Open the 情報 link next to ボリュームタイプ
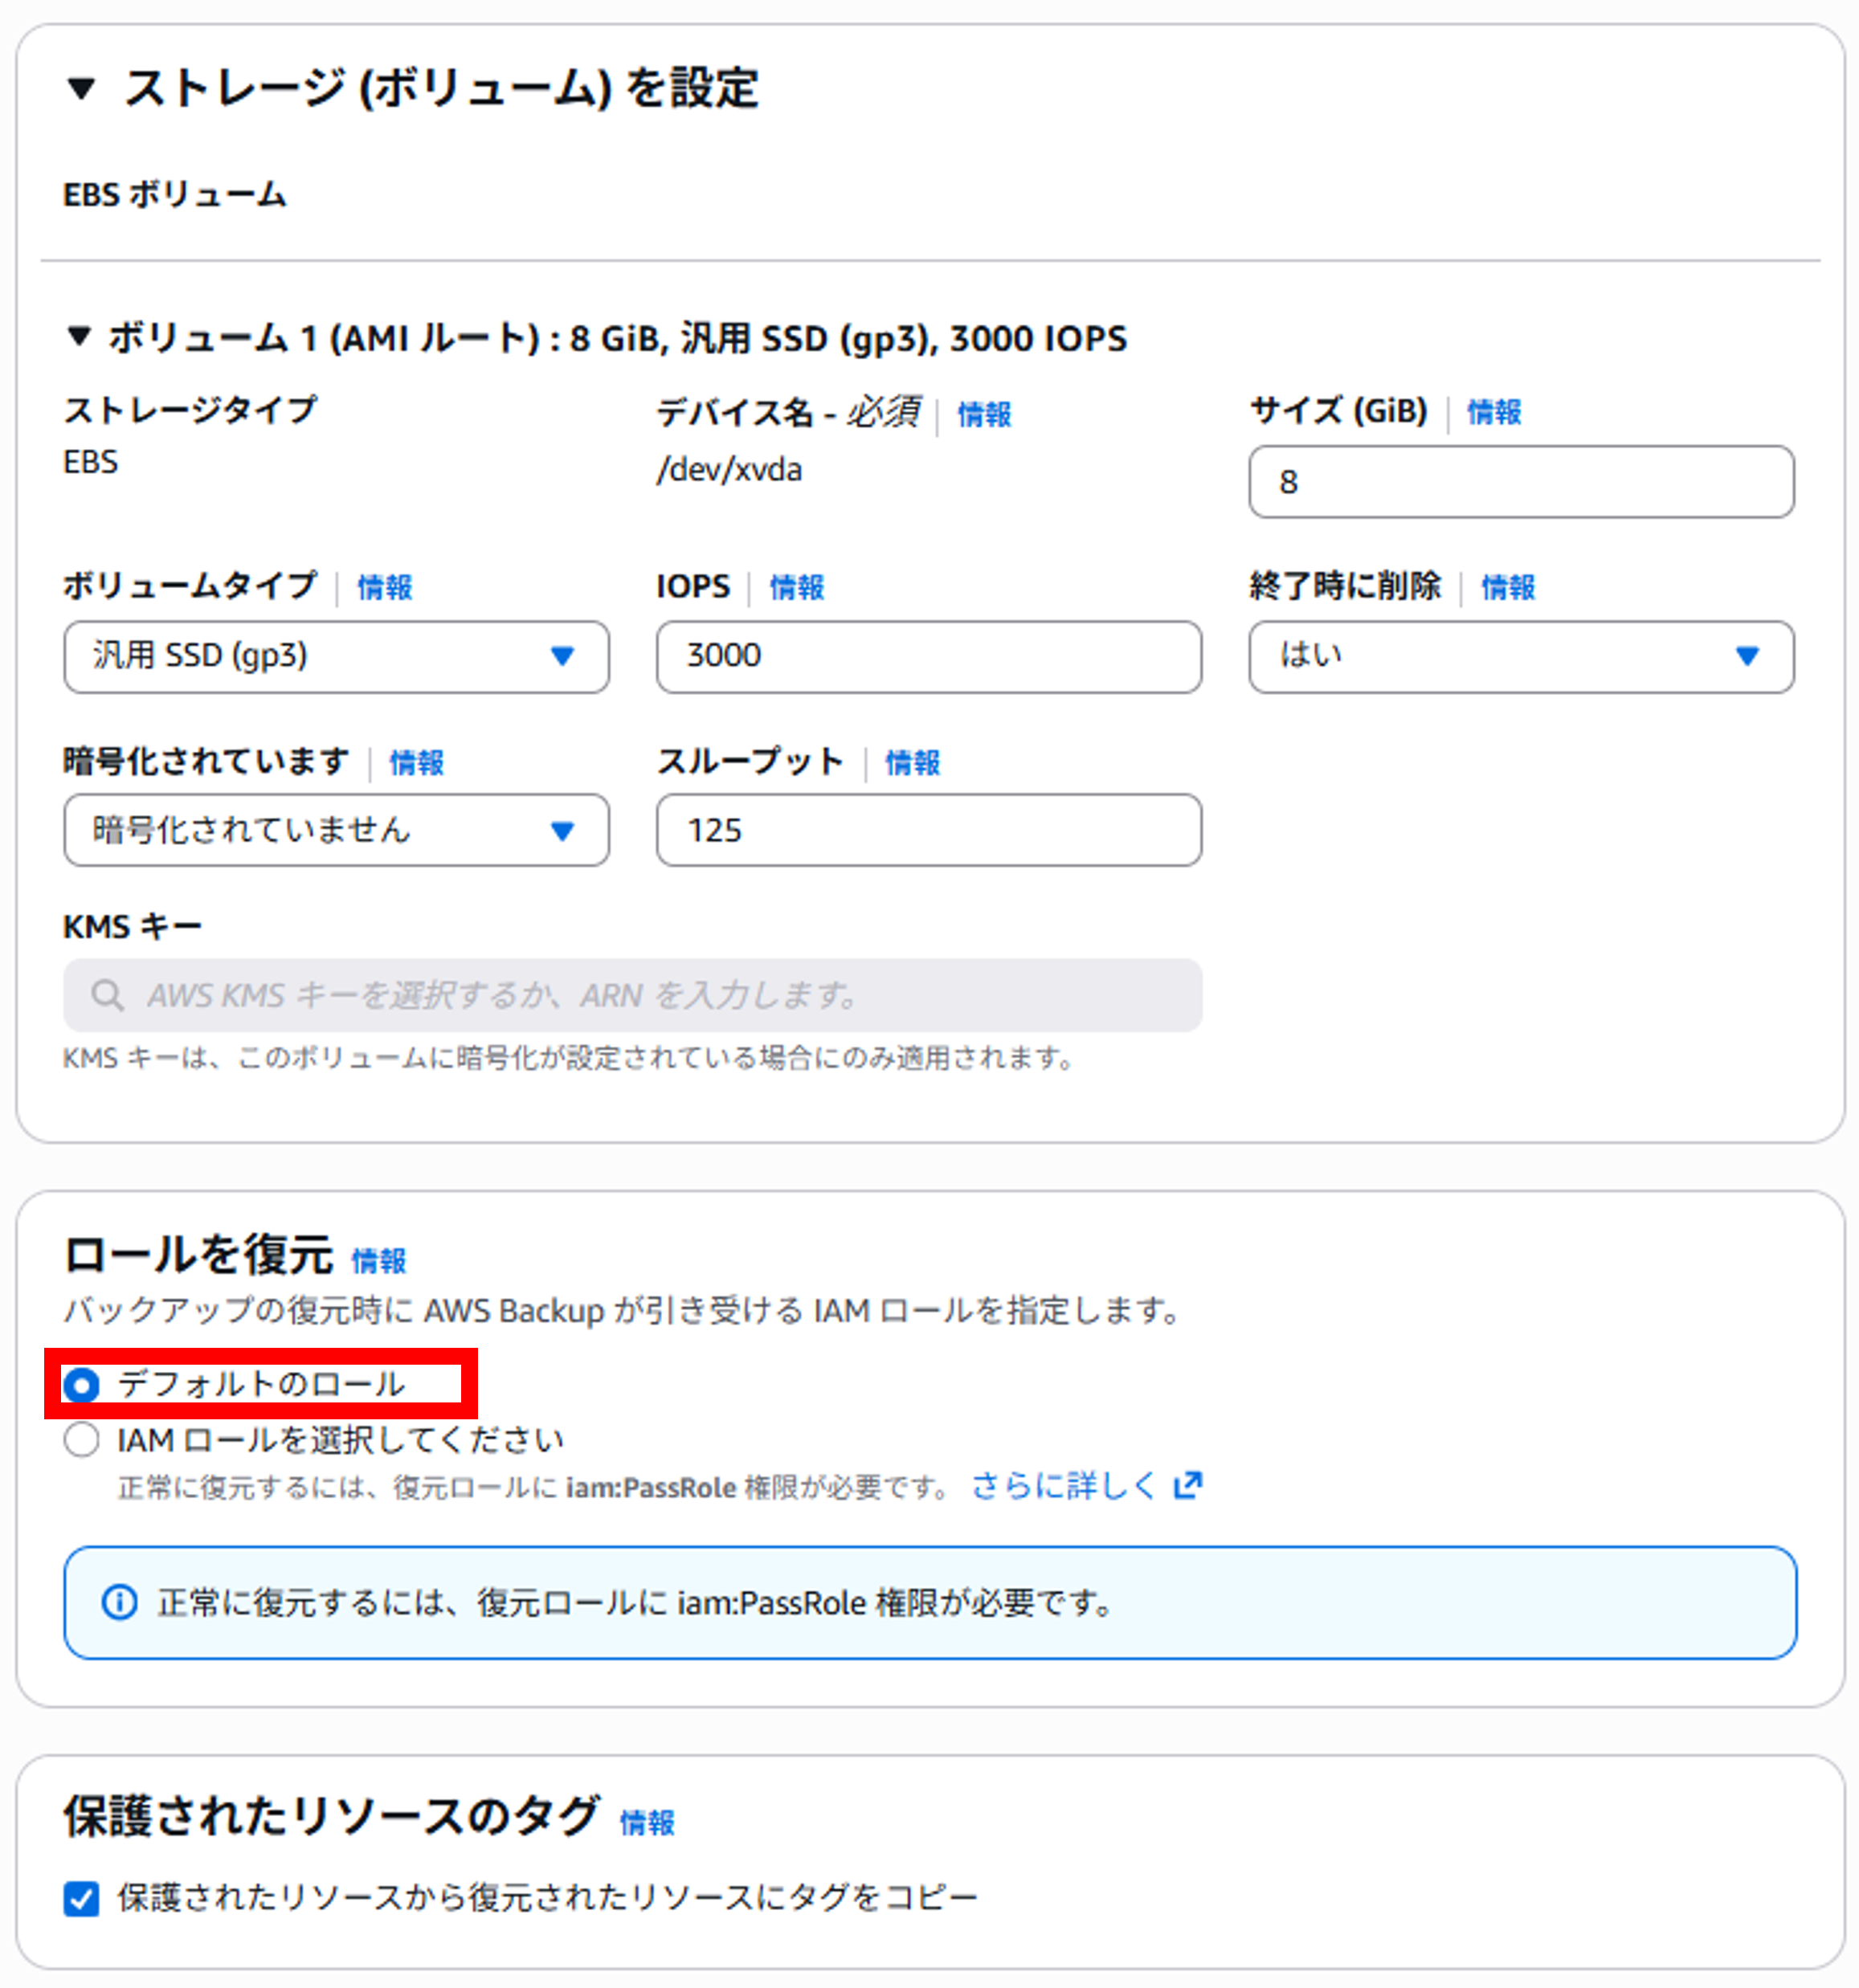1859x1988 pixels. click(385, 587)
